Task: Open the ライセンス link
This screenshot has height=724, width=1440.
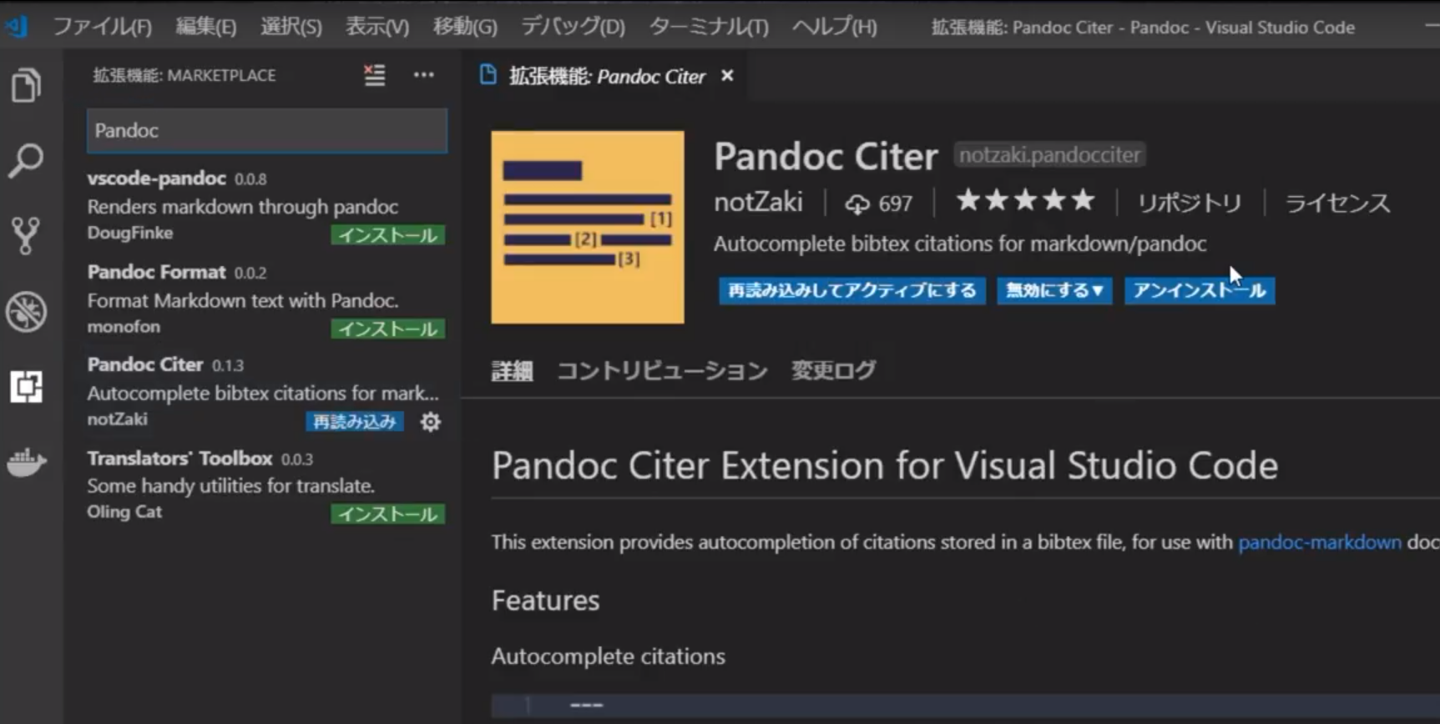Action: click(1337, 203)
